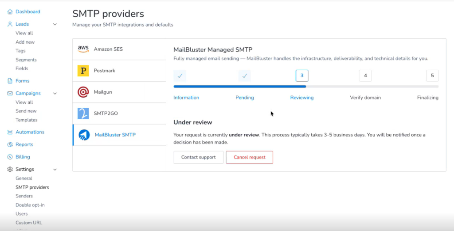Click the SMTP2GO blue logo

(x=83, y=114)
